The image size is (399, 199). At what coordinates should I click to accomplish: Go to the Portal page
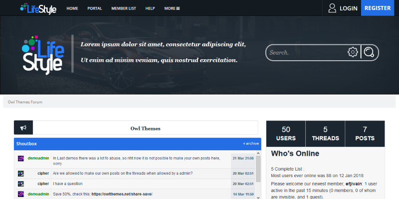click(95, 8)
